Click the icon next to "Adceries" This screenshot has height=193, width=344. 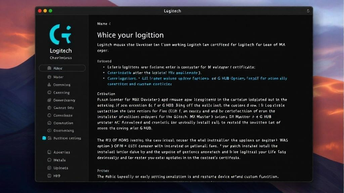click(49, 152)
